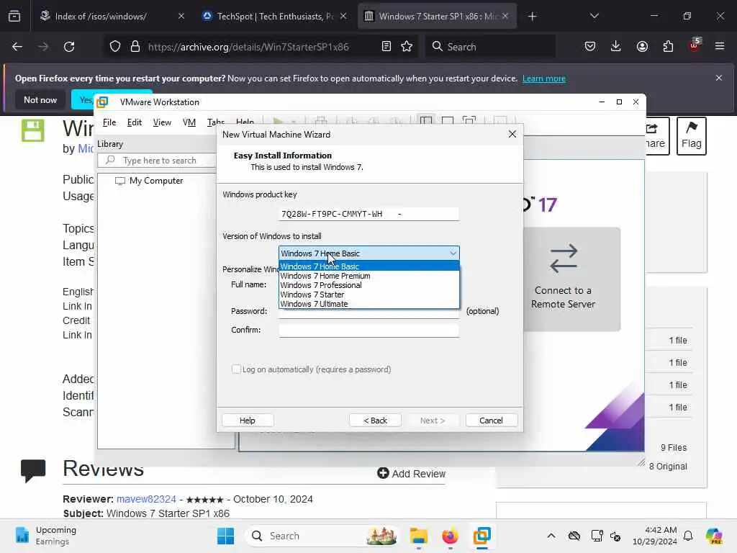
Task: Cancel the New Virtual Machine Wizard
Action: [491, 421]
